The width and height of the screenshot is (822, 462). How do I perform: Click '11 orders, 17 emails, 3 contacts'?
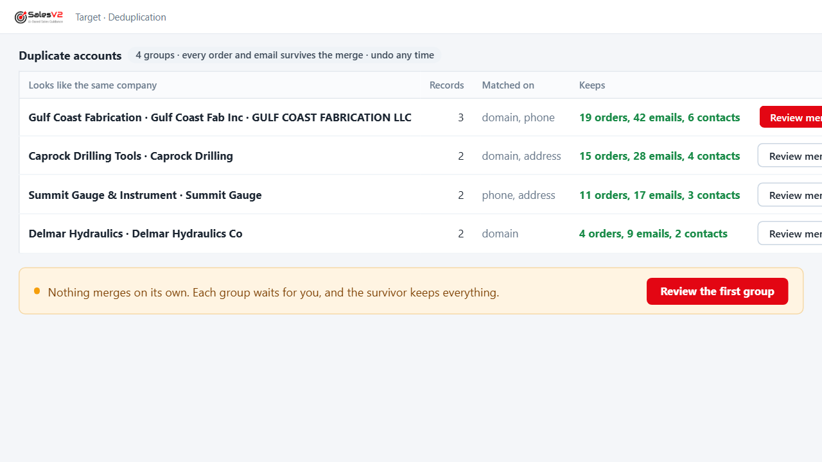coord(660,195)
